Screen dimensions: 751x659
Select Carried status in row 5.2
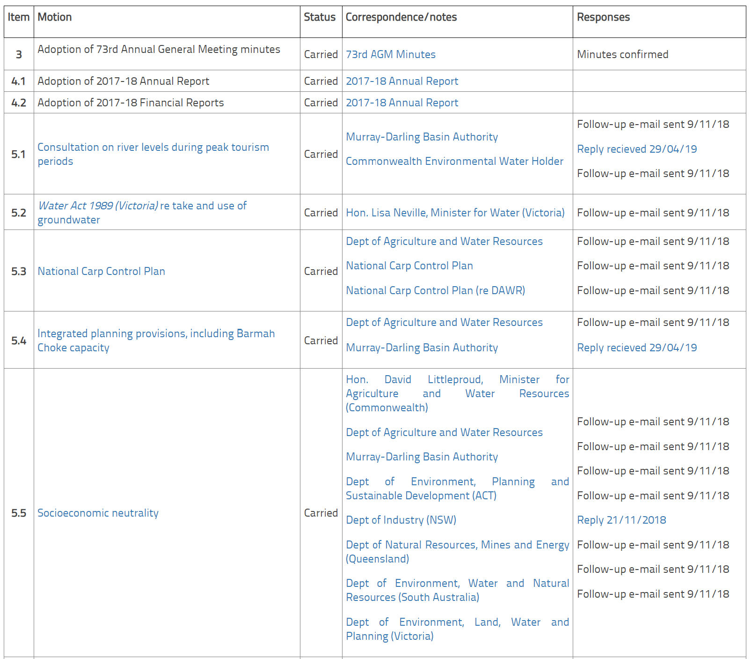(x=321, y=213)
